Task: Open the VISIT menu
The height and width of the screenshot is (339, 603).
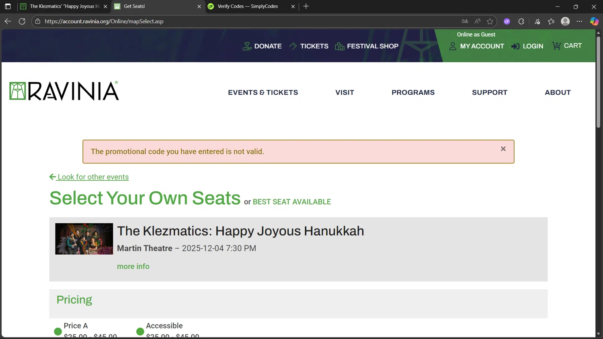Action: (345, 92)
